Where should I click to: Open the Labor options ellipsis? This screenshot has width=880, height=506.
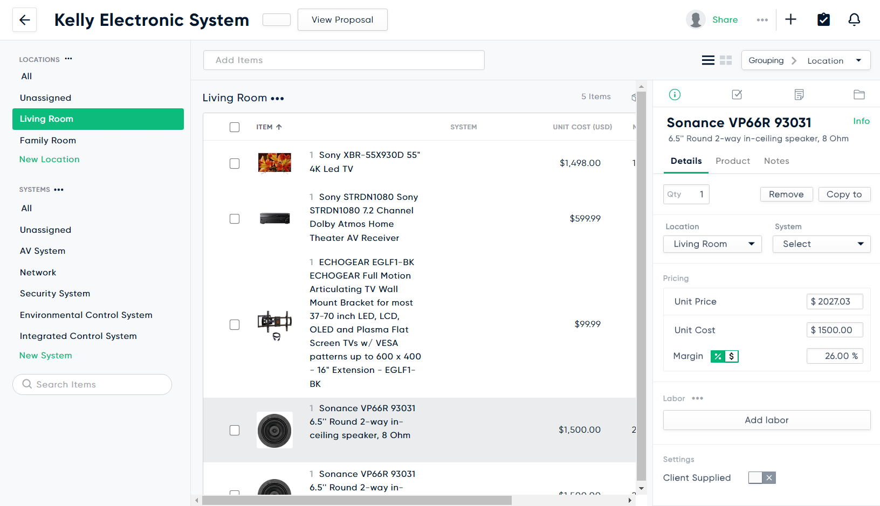tap(697, 398)
